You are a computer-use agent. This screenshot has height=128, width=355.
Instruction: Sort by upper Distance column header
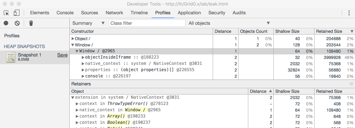click(x=226, y=31)
